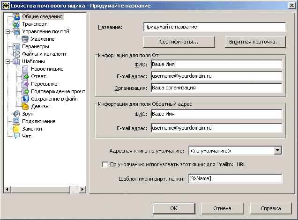This screenshot has height=220, width=298.
Task: Open the Визитная карточка... dialog
Action: pyautogui.click(x=255, y=42)
